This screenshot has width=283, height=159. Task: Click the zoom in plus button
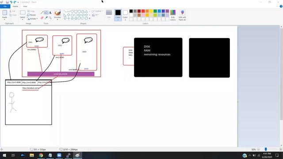coord(280,149)
